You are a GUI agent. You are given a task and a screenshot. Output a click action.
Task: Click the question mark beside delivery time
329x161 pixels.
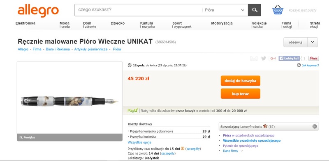[x=183, y=148]
